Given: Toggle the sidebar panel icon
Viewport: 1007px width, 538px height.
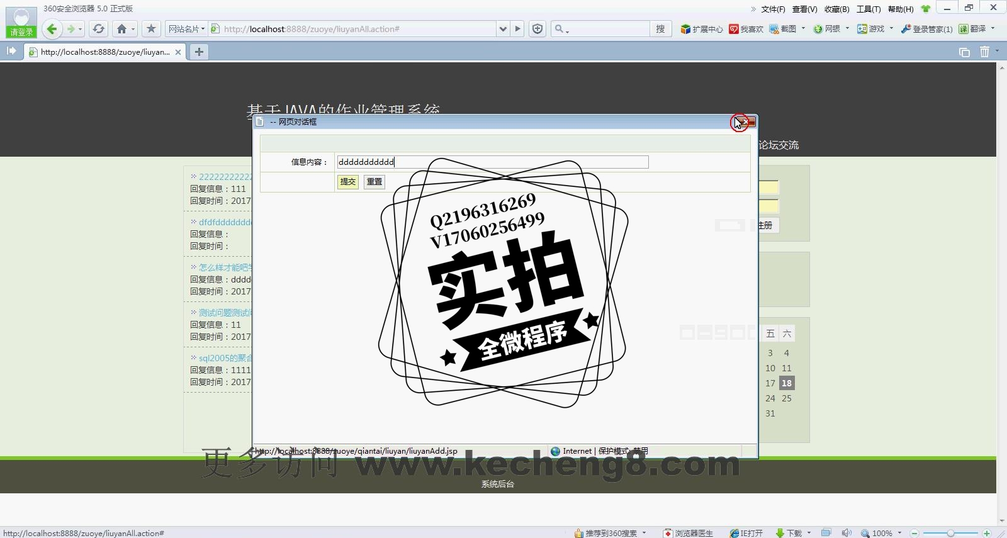Looking at the screenshot, I should click(x=11, y=51).
